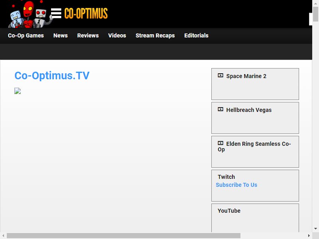
Task: Click video icon beside Hellbreach Vegas
Action: tap(221, 109)
